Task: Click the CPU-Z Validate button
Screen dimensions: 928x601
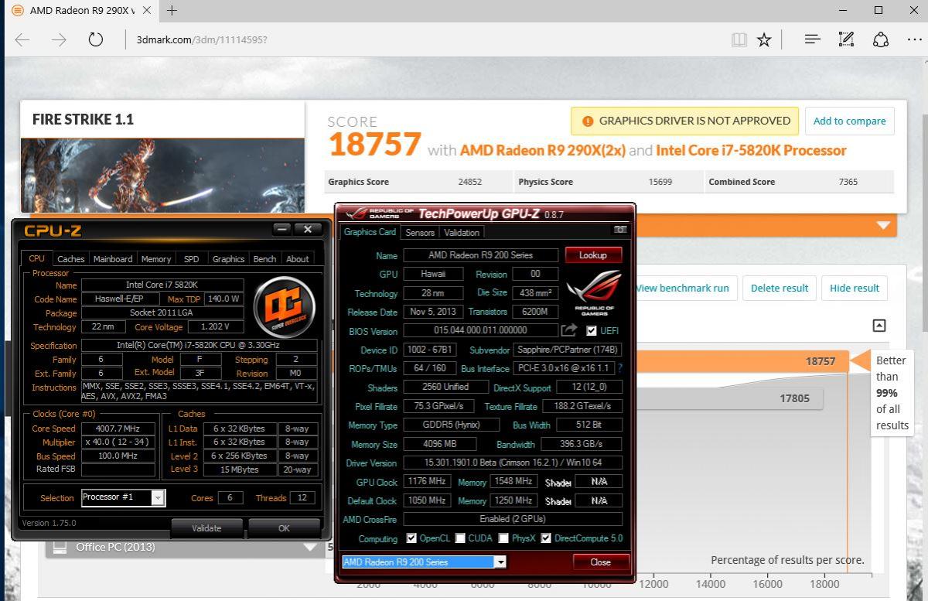Action: point(206,528)
